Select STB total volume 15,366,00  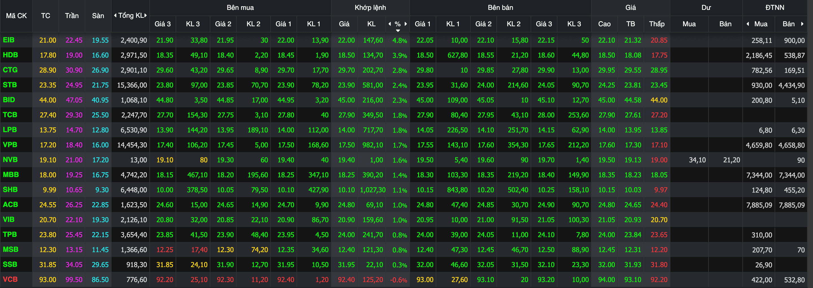[132, 85]
